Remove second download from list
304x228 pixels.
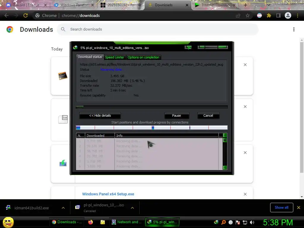pyautogui.click(x=245, y=107)
